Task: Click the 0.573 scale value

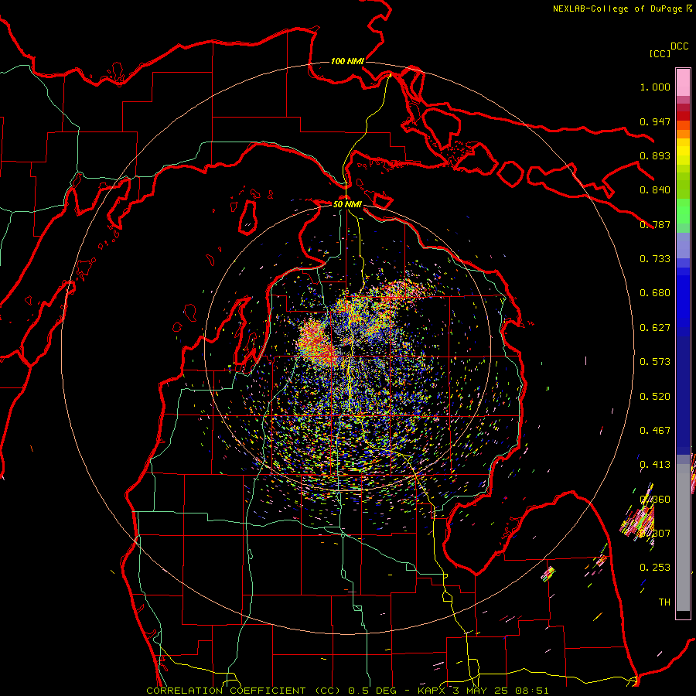Action: pos(655,362)
